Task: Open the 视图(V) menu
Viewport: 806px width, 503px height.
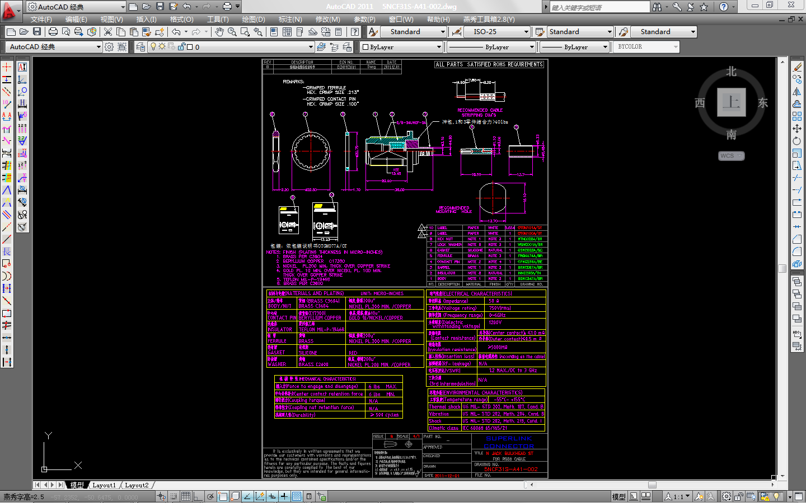Action: pos(111,20)
